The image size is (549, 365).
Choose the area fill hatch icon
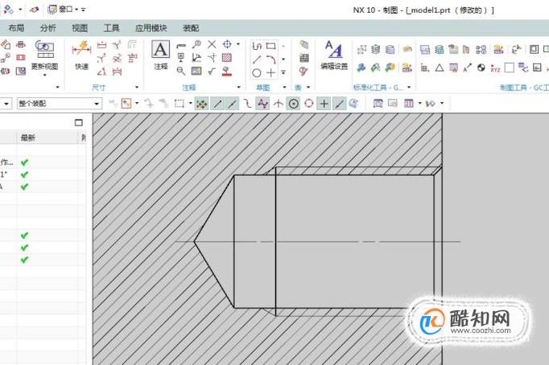[x=227, y=58]
